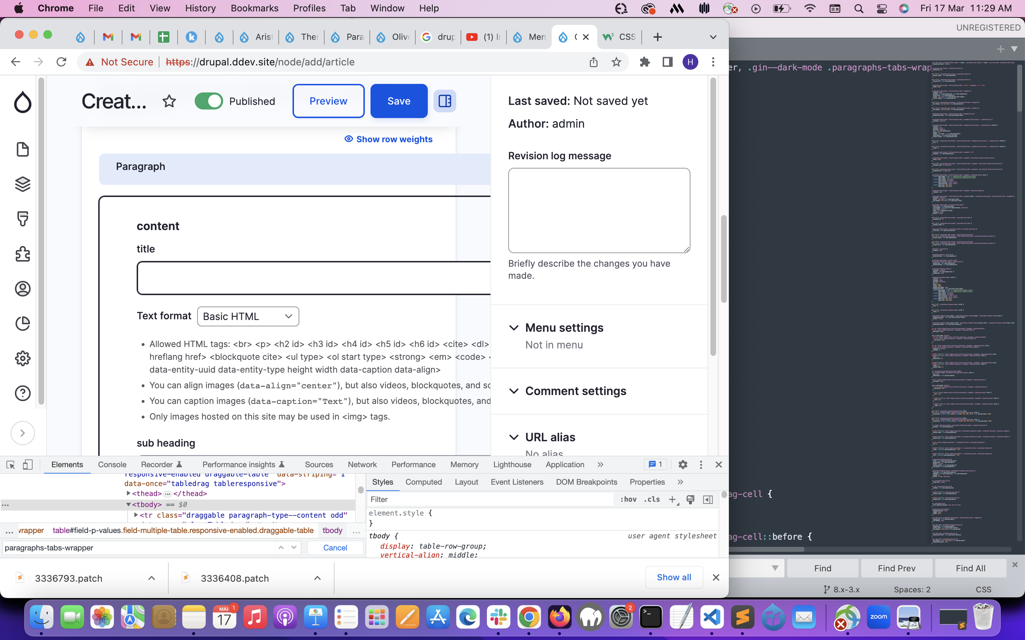Toggle the :hov element state panel
The height and width of the screenshot is (640, 1025).
628,500
